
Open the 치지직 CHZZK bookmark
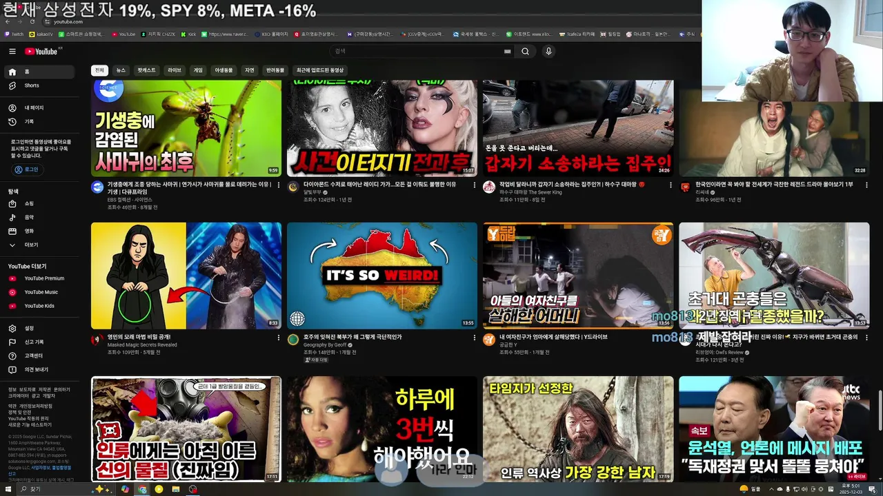click(x=158, y=34)
